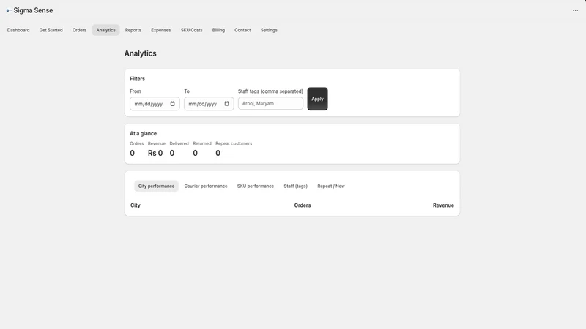
Task: Click the City column header
Action: coord(136,205)
